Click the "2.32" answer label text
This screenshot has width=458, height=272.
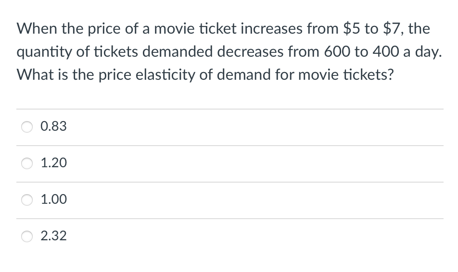coord(54,236)
